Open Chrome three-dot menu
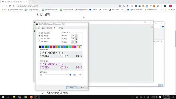Image resolution: width=176 pixels, height=99 pixels. 174,6
